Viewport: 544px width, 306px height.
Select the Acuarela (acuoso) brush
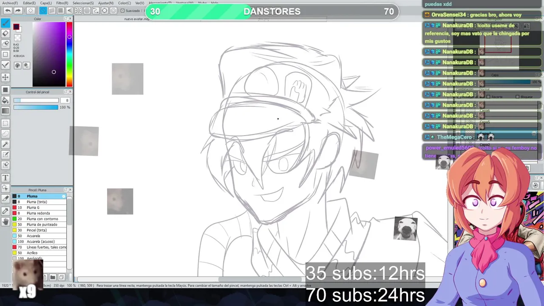[x=39, y=241]
